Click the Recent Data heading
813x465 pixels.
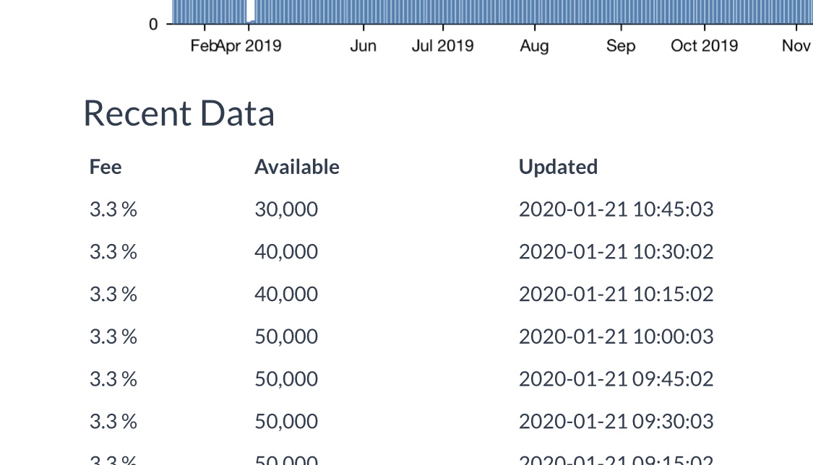(178, 113)
